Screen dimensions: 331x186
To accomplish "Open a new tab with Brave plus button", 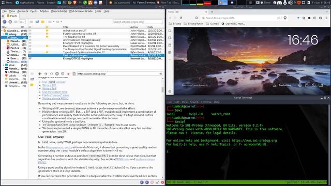I will point(212,12).
